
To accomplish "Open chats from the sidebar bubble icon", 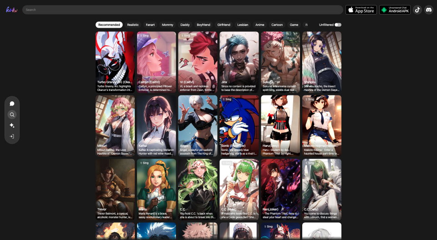I will [12, 104].
